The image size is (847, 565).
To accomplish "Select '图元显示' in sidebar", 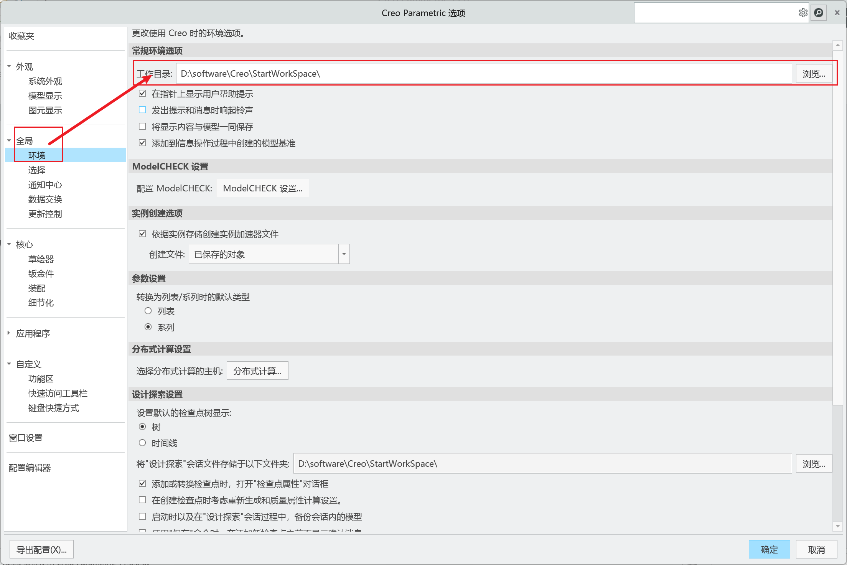I will [45, 110].
